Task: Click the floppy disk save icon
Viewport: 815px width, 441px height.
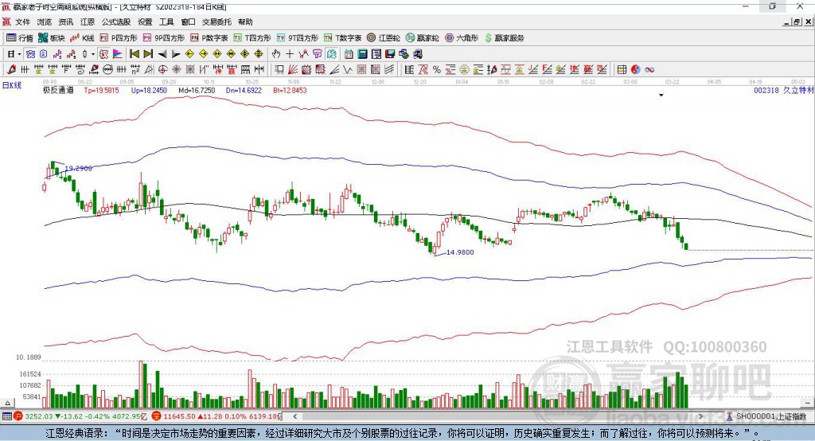Action: (x=390, y=53)
